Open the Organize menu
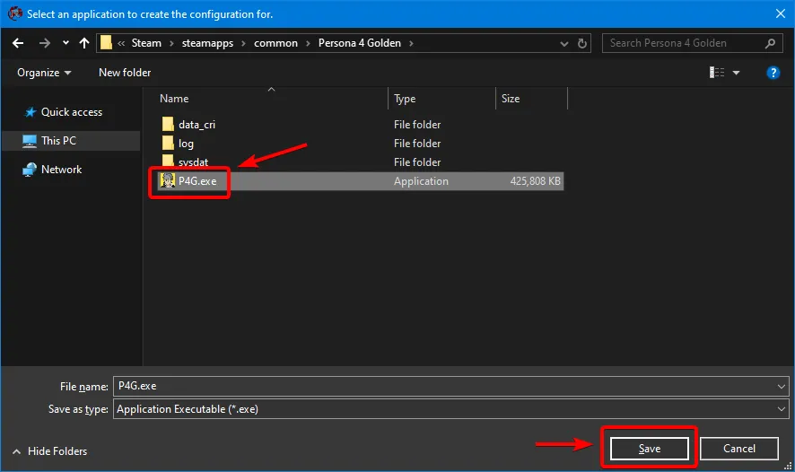The height and width of the screenshot is (472, 795). 44,73
